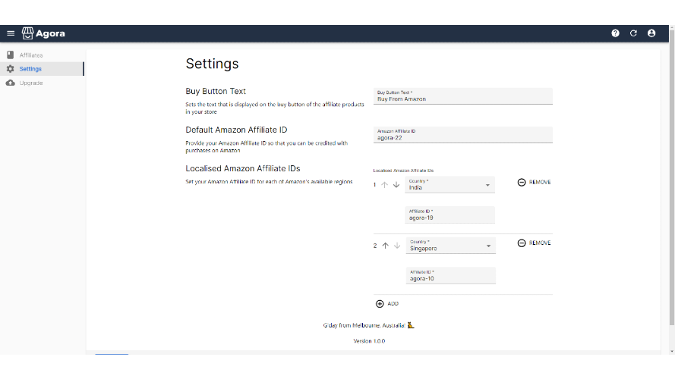Focus the Buy Button Text field
This screenshot has height=379, width=675.
(462, 97)
